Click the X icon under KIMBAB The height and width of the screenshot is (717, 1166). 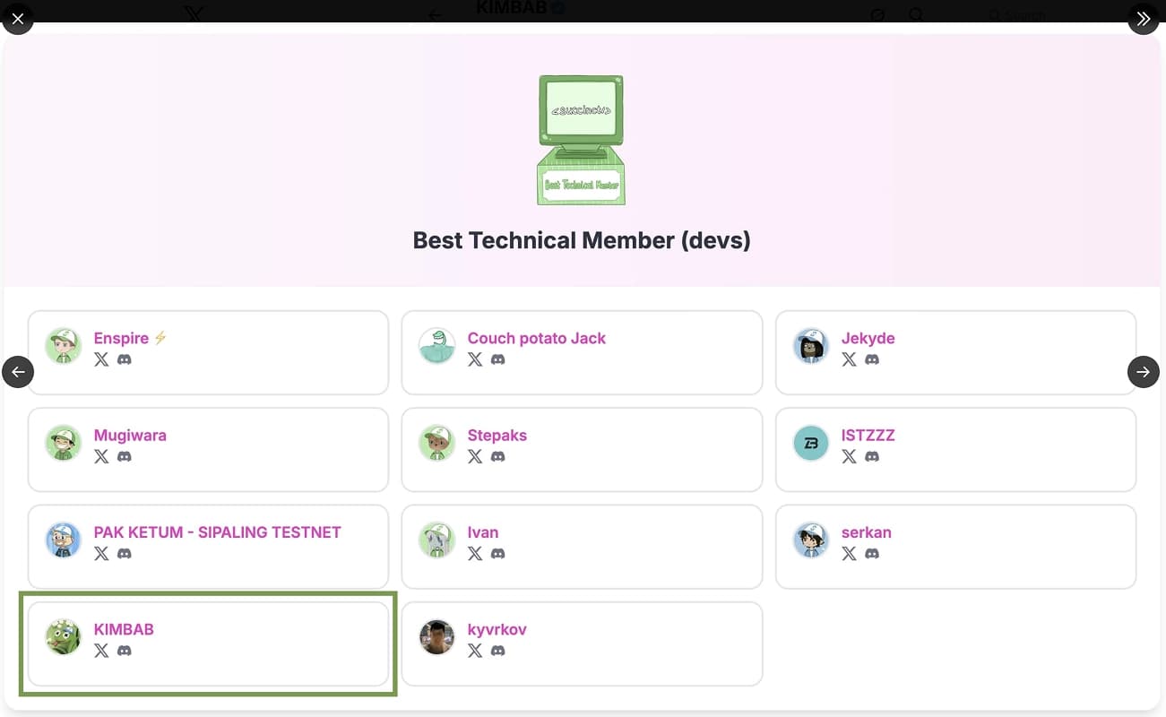pyautogui.click(x=101, y=651)
